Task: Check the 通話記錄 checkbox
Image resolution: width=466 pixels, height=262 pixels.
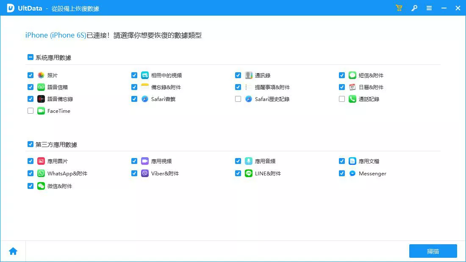Action: click(341, 99)
